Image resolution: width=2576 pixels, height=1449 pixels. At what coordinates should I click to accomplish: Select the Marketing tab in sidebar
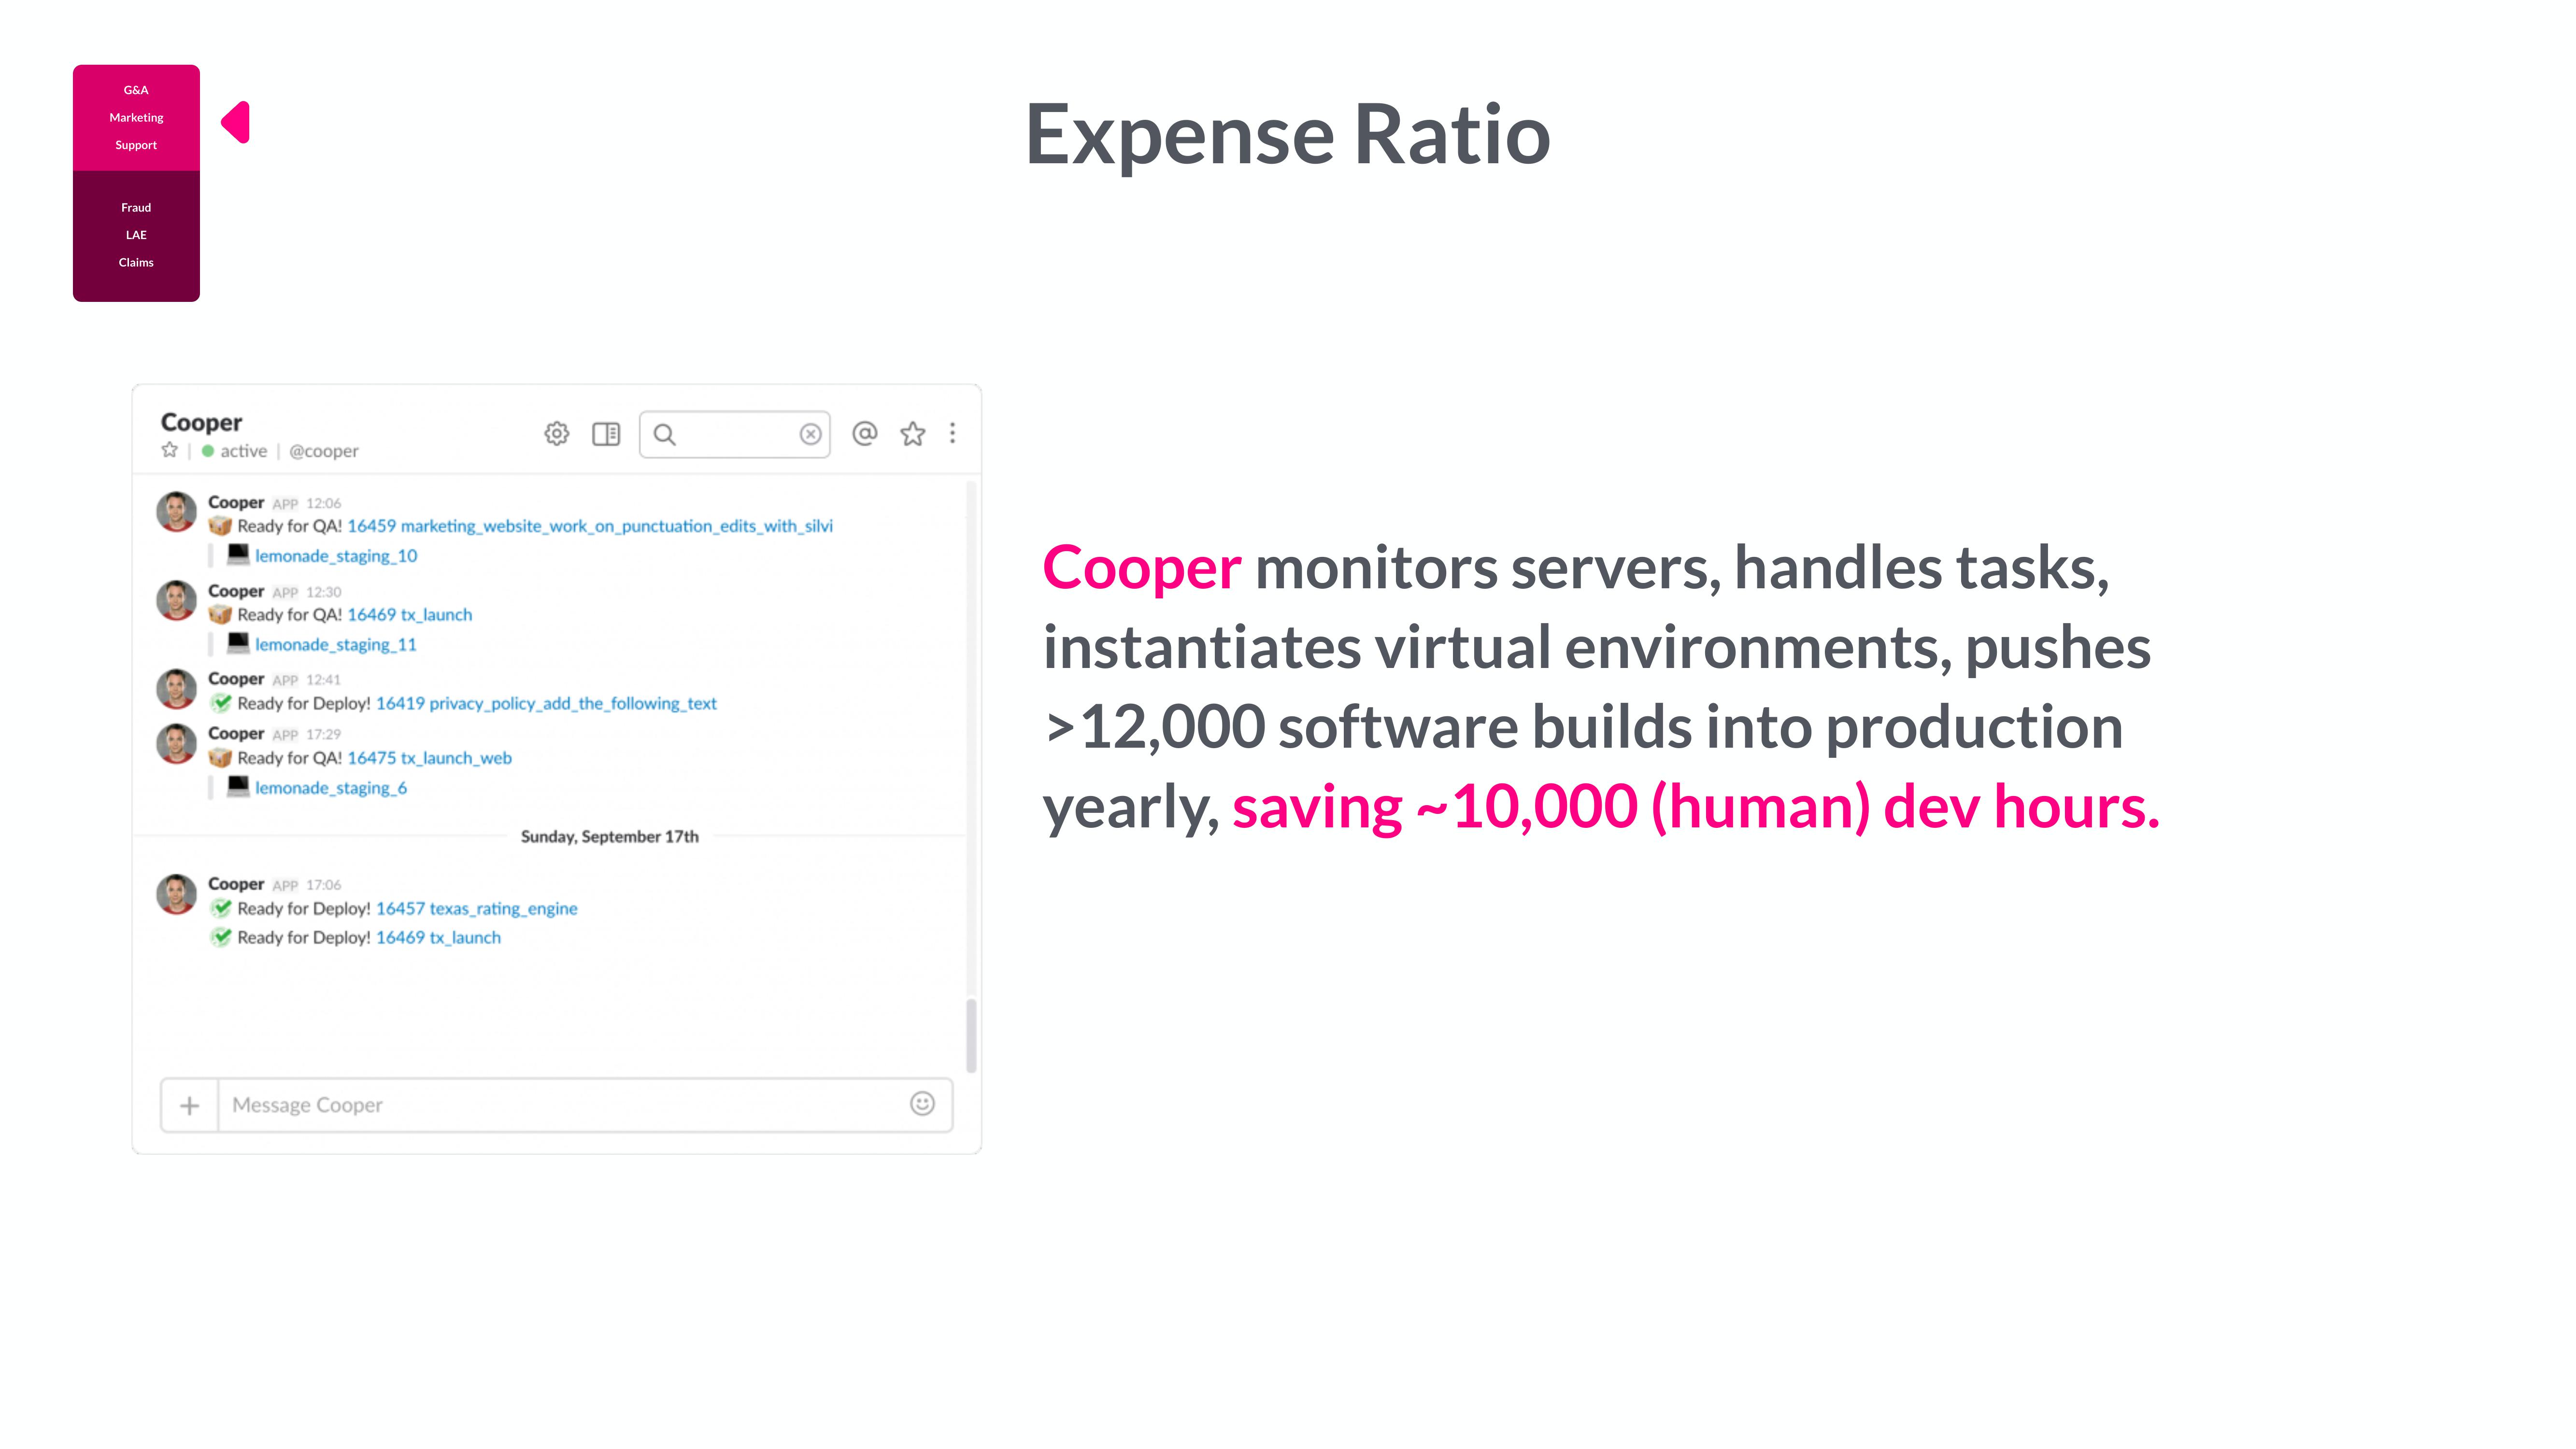[x=136, y=117]
